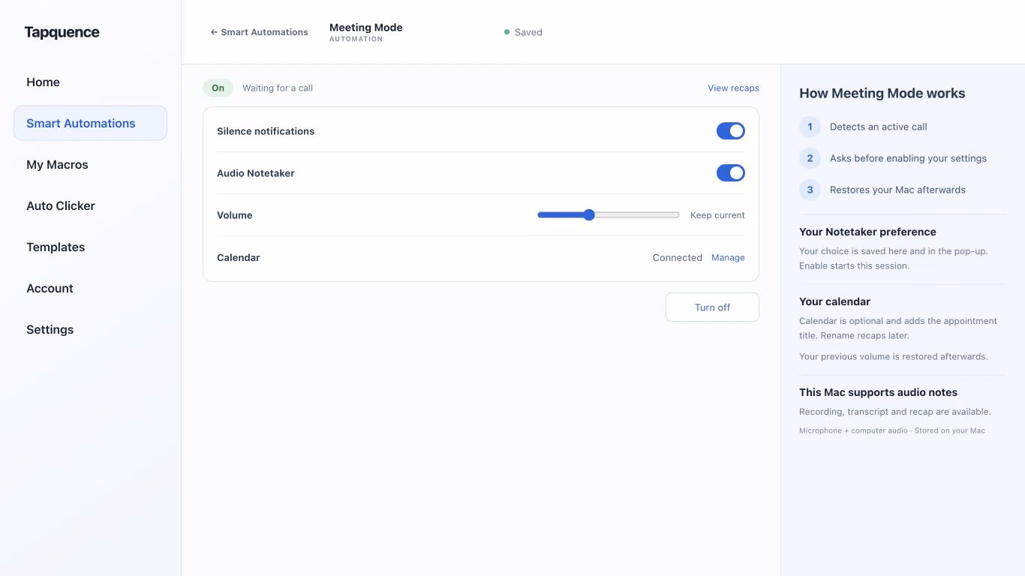Click the Silence notifications label
The height and width of the screenshot is (576, 1025).
[x=266, y=131]
